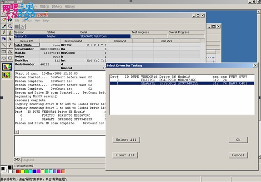The height and width of the screenshot is (182, 261).
Task: Click the ModelNumber row label
Action: click(x=25, y=64)
